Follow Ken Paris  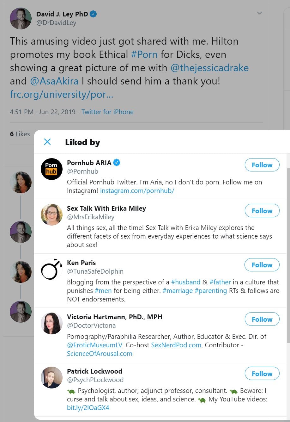pos(262,265)
